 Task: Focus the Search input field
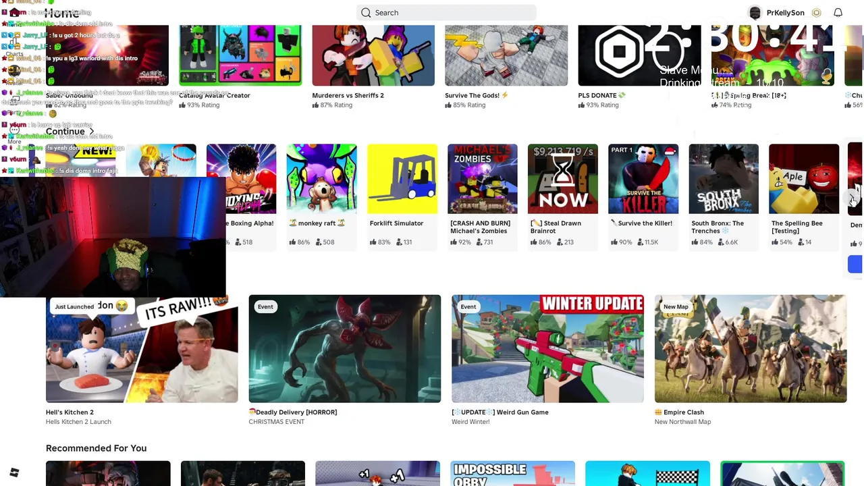pyautogui.click(x=446, y=12)
